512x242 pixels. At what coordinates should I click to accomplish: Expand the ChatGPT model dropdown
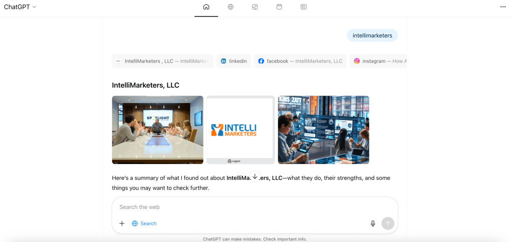tap(20, 7)
